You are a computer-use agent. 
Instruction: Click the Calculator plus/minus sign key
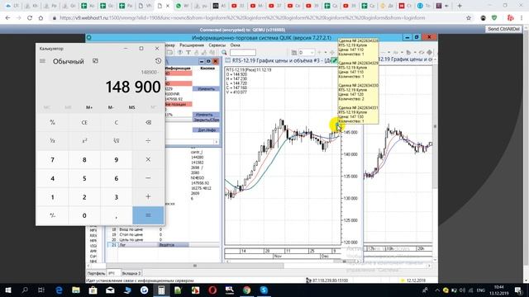tap(52, 215)
